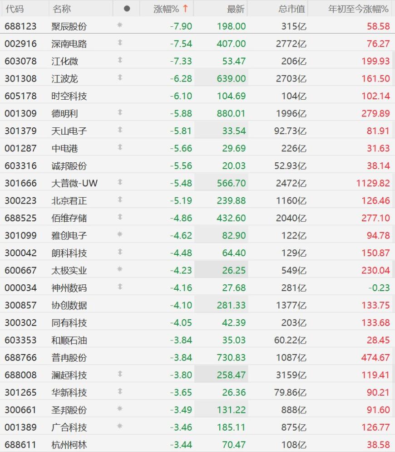Image resolution: width=395 pixels, height=452 pixels.
Task: Click change value -4.86
Action: click(x=181, y=218)
